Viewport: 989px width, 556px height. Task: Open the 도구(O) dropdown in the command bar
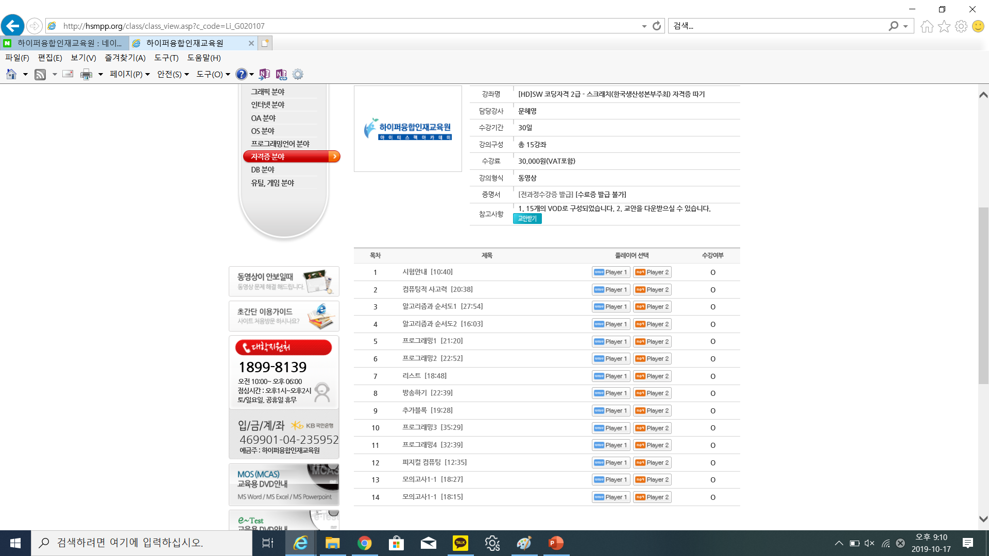(213, 74)
